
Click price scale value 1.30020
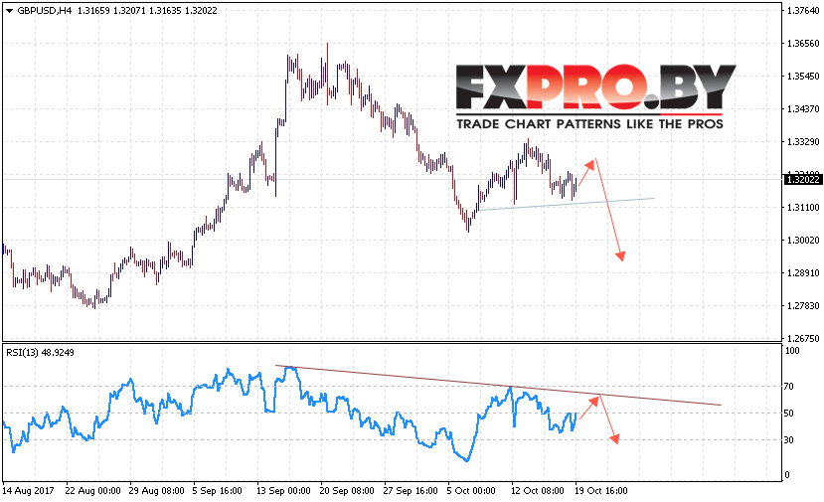coord(803,241)
